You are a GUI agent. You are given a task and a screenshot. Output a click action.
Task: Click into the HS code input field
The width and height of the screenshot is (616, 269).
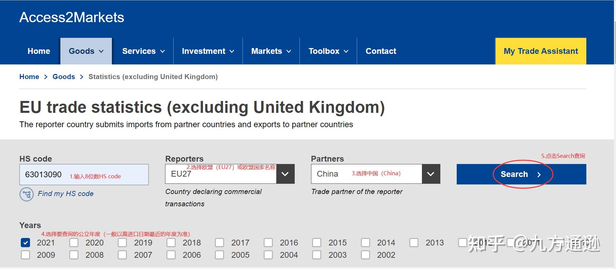coord(84,175)
